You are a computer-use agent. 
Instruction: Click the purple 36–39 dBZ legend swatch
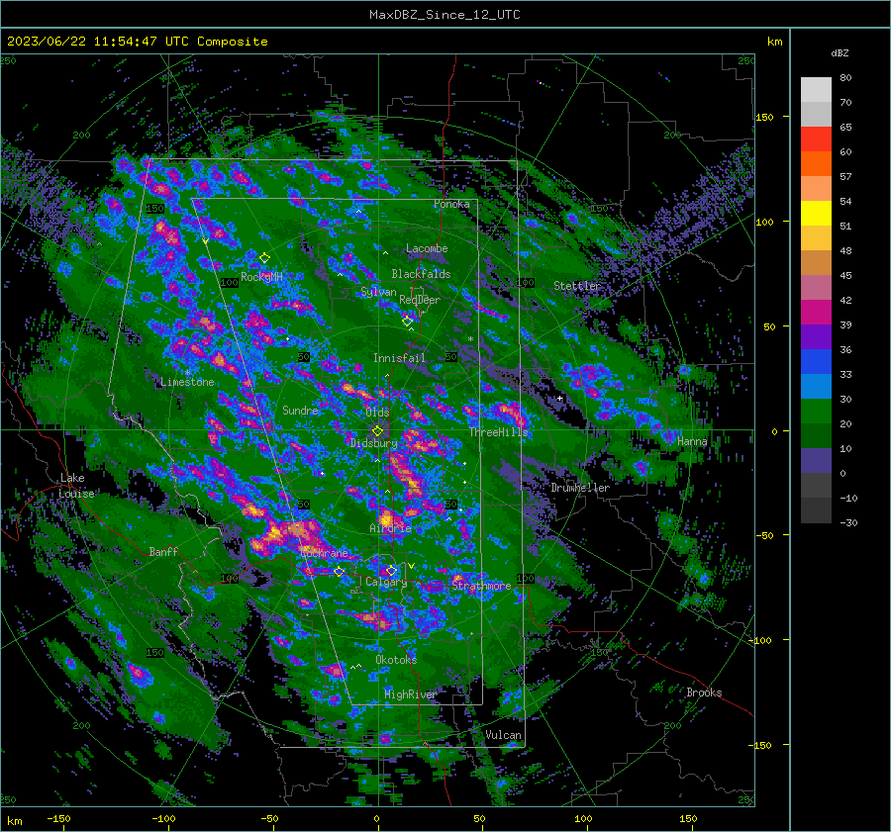pos(816,337)
